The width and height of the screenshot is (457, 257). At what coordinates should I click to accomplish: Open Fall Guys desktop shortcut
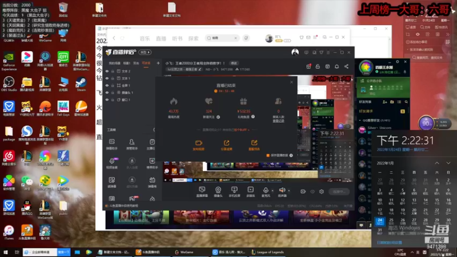pos(63,109)
